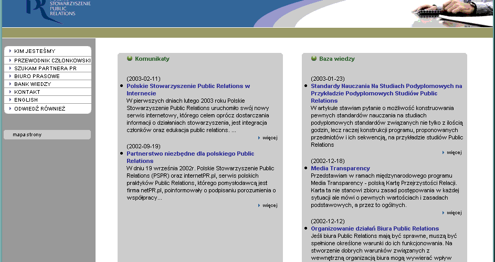Click the date text (2003-02-11)
Image resolution: width=495 pixels, height=262 pixels.
[143, 79]
